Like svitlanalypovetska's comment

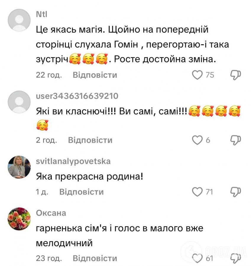(197, 192)
